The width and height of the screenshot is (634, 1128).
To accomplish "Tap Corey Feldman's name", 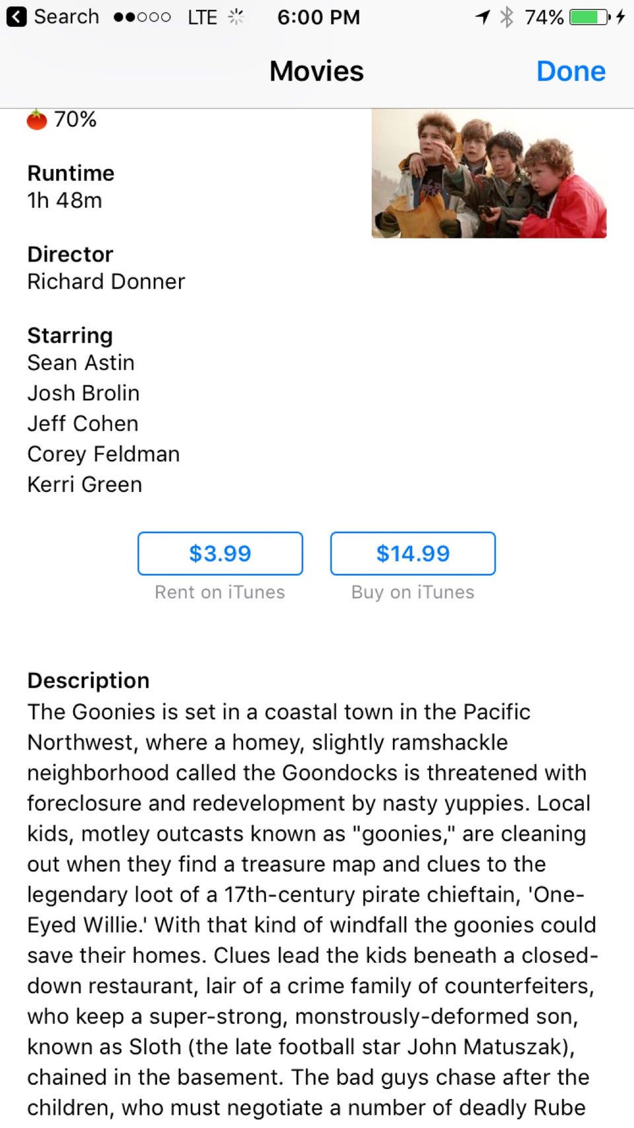I will 104,454.
